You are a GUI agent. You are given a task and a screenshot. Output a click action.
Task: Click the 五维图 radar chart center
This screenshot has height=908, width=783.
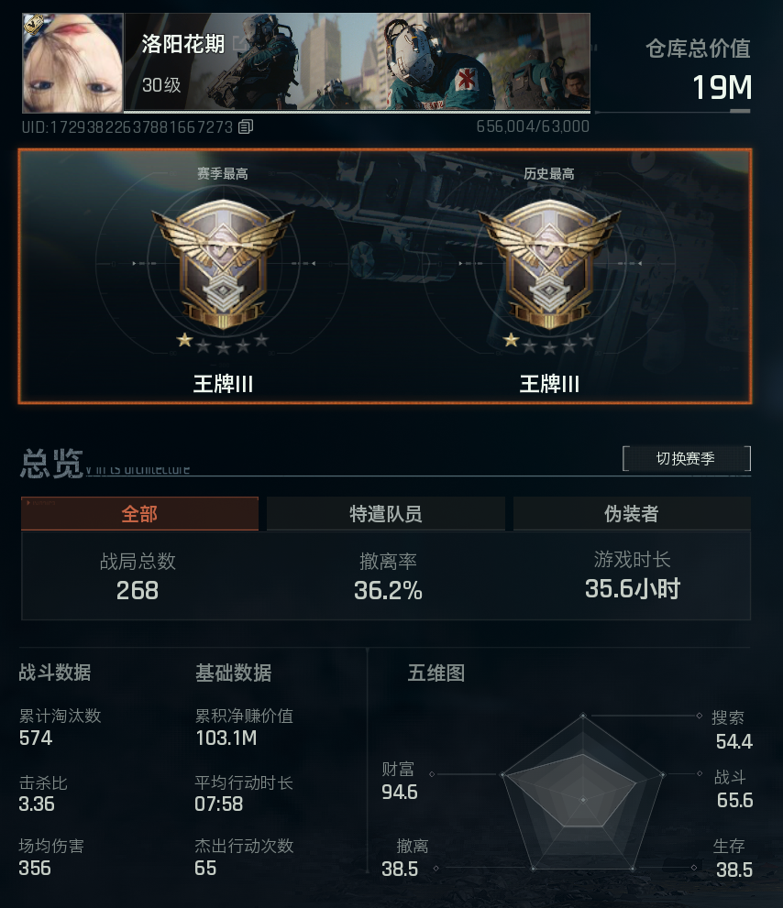pos(583,800)
